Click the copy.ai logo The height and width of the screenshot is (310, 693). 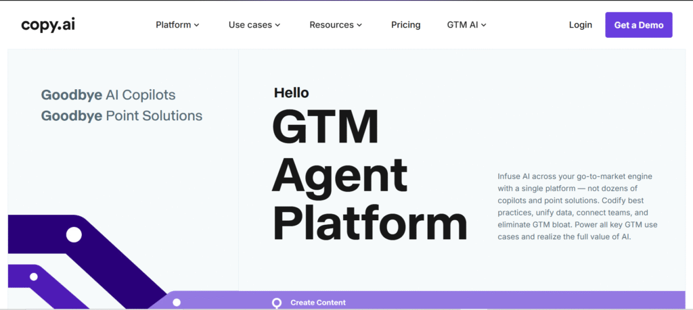tap(48, 25)
